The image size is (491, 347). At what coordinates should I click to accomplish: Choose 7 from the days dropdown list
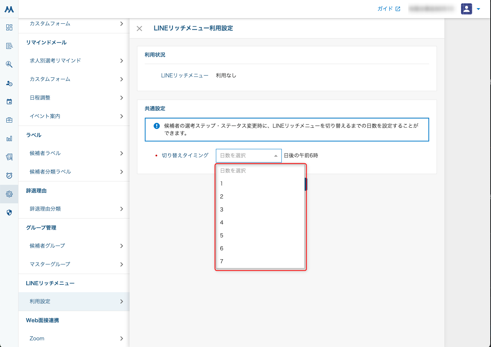click(222, 261)
